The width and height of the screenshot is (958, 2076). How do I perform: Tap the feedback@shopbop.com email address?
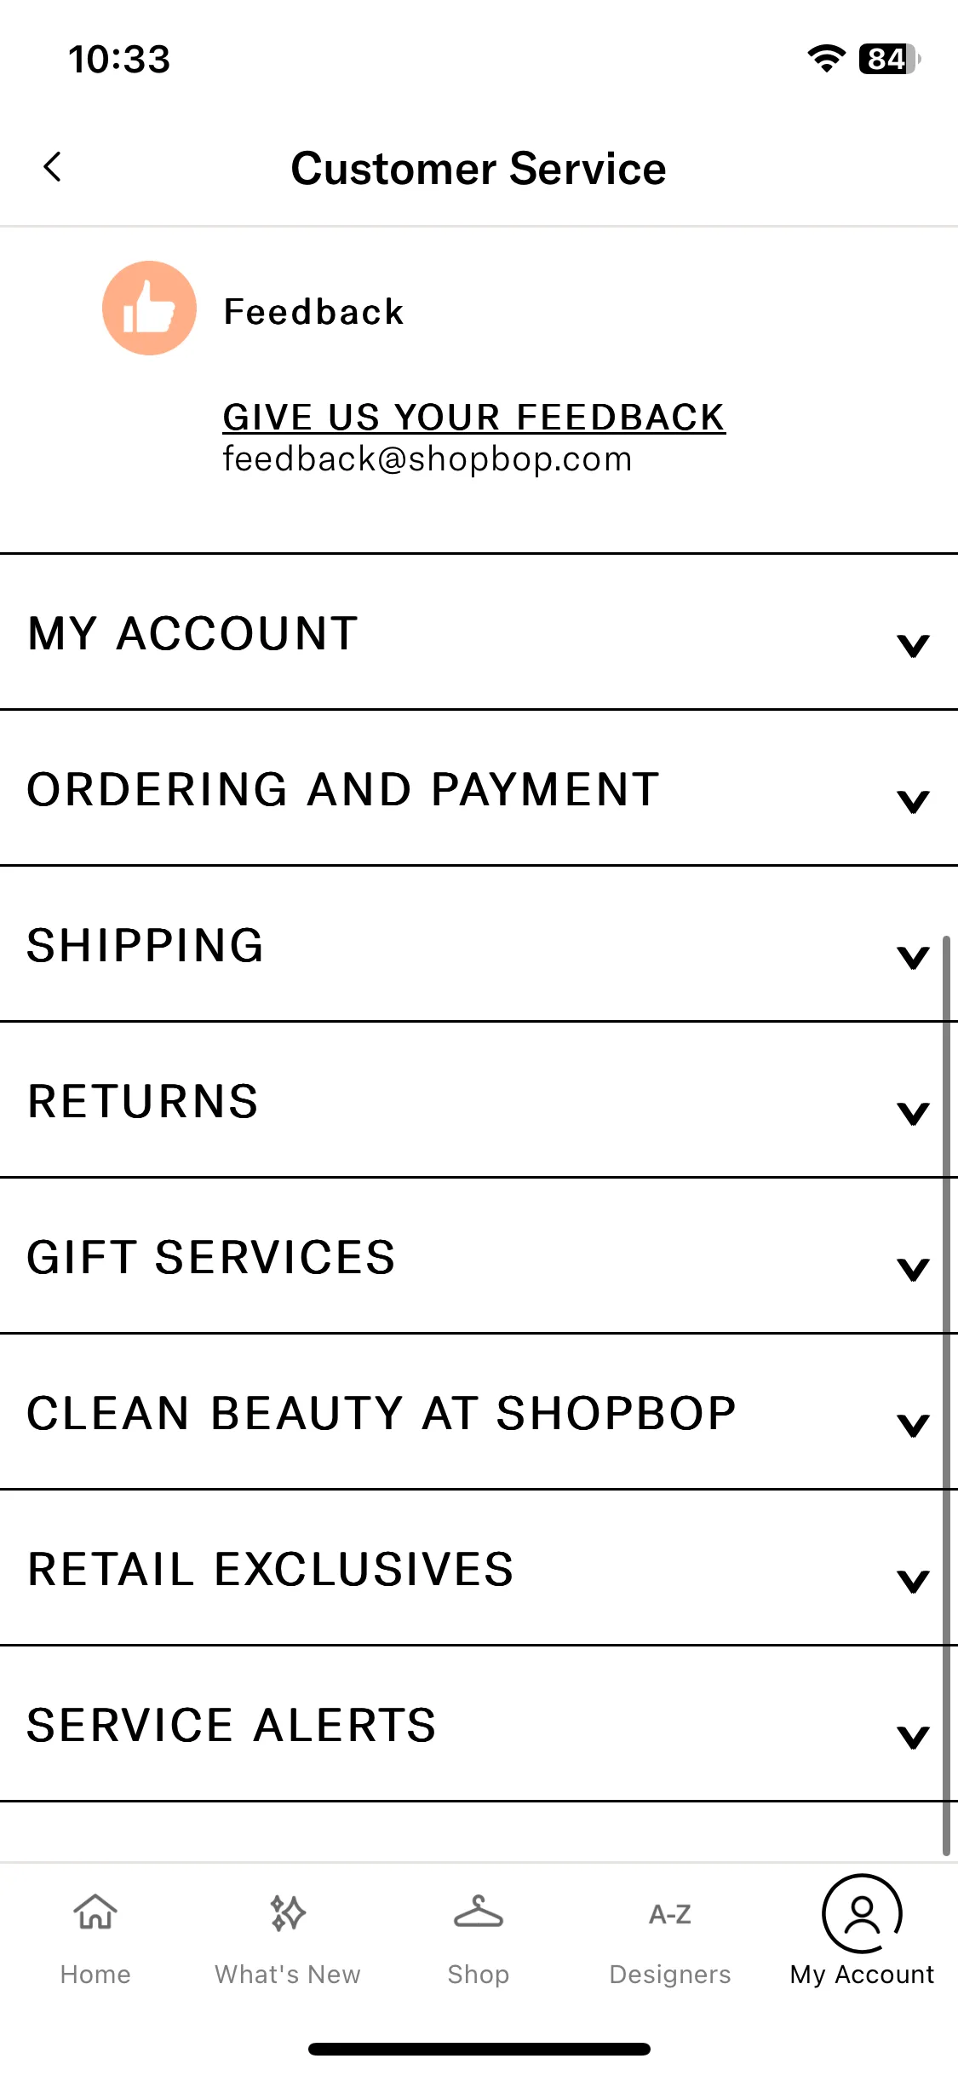(427, 459)
